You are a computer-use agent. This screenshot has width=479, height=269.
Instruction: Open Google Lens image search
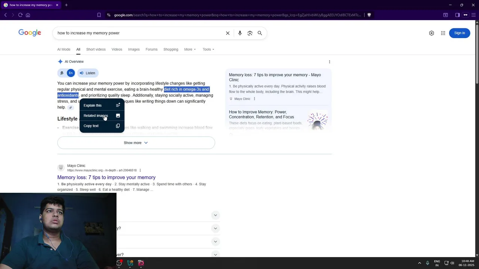[x=250, y=33]
